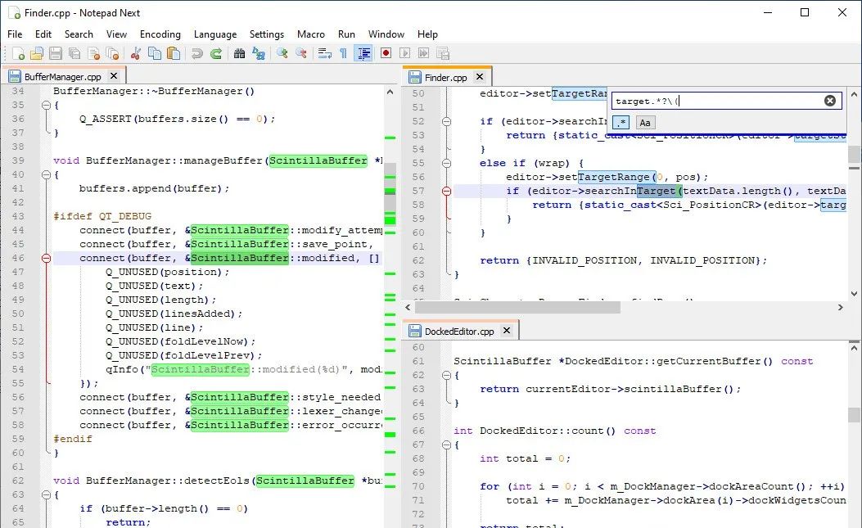The height and width of the screenshot is (528, 862).
Task: Cut selection with the scissors icon
Action: point(135,53)
